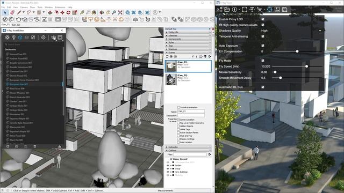The width and height of the screenshot is (344, 193).
Task: Toggle Camera Location checkbox
Action: coord(178,120)
